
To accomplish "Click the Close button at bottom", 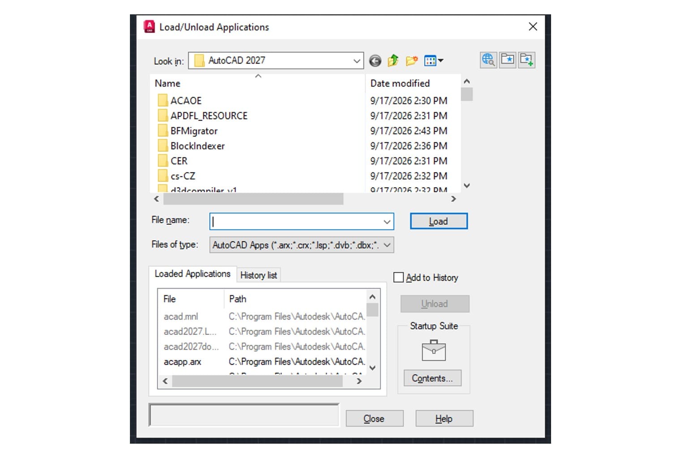I will [374, 419].
